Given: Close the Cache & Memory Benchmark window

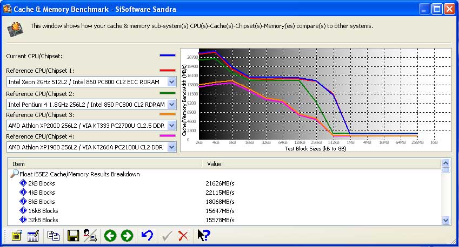Looking at the screenshot, I should point(449,9).
